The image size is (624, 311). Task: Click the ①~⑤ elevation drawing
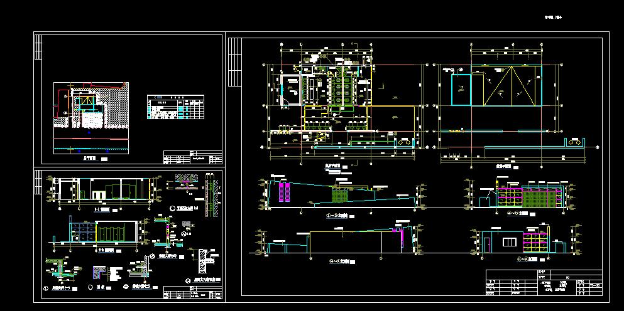[x=342, y=196]
